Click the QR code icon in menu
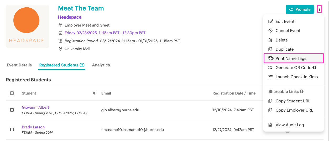The image size is (329, 141). (x=270, y=68)
